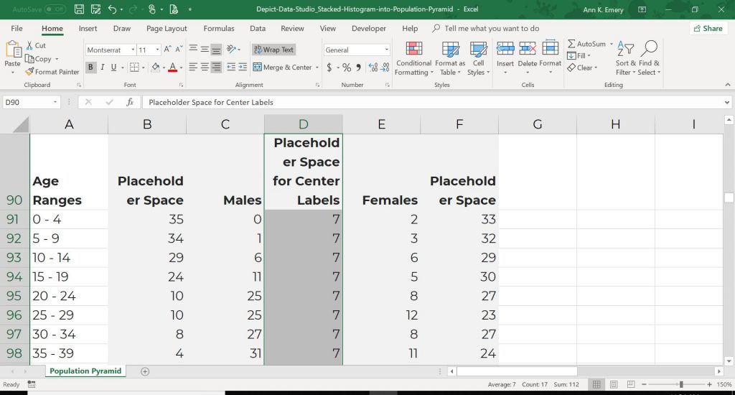This screenshot has width=735, height=395.
Task: Center text horizontally
Action: coord(205,68)
